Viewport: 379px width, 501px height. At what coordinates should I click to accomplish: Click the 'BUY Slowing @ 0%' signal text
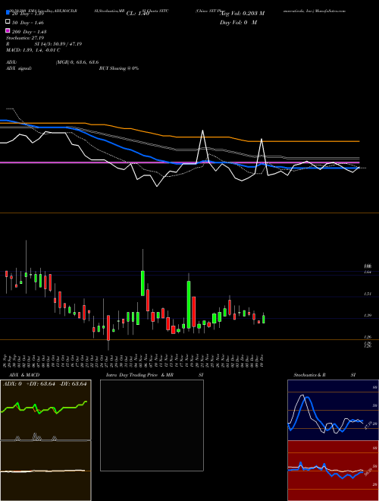tap(119, 68)
